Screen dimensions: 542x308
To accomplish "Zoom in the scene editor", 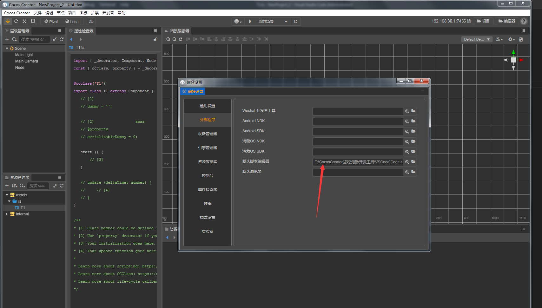I will (168, 39).
